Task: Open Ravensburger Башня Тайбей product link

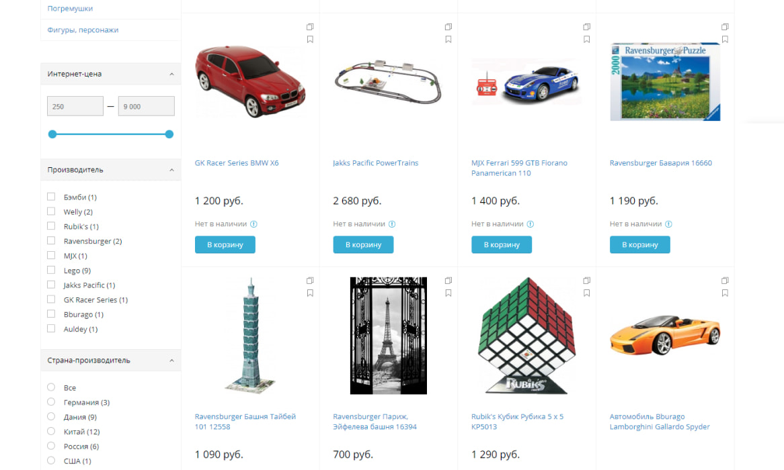Action: click(x=245, y=422)
